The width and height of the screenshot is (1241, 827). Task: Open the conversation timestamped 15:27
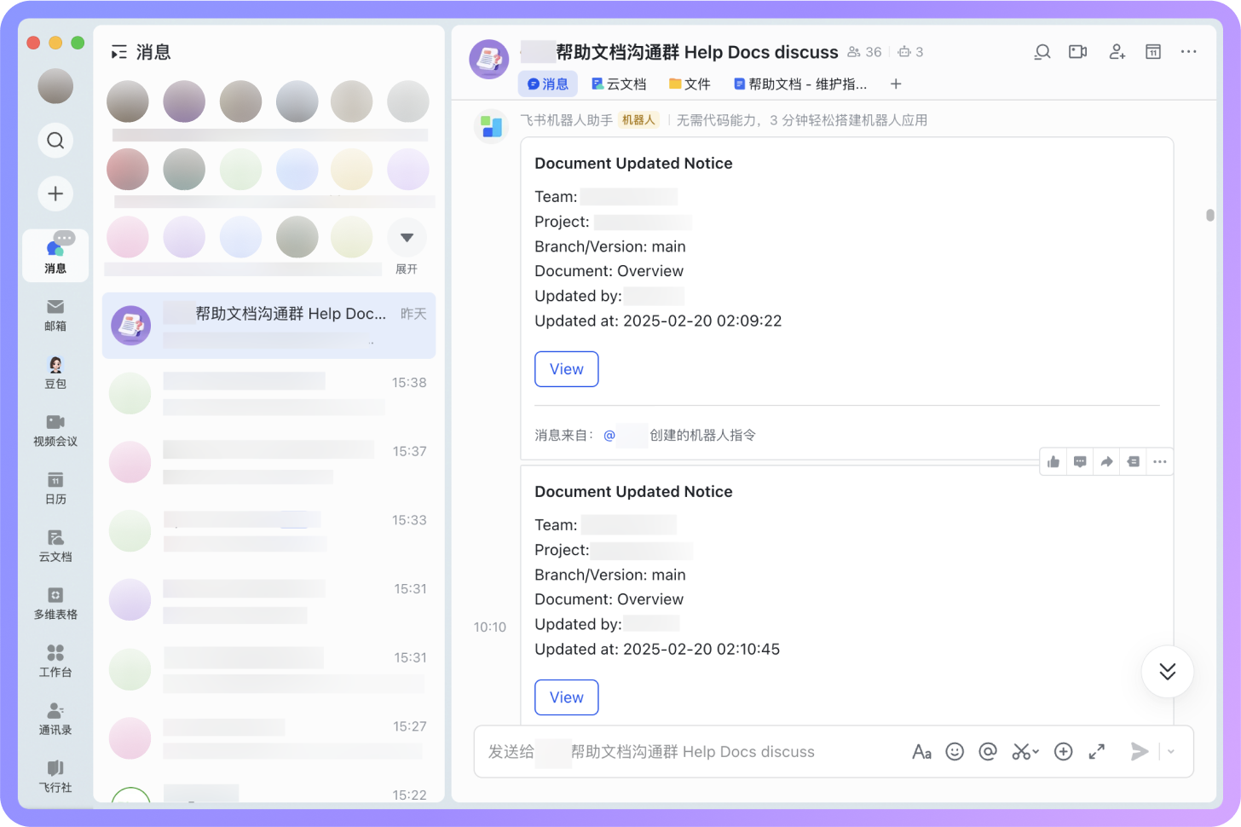[268, 737]
